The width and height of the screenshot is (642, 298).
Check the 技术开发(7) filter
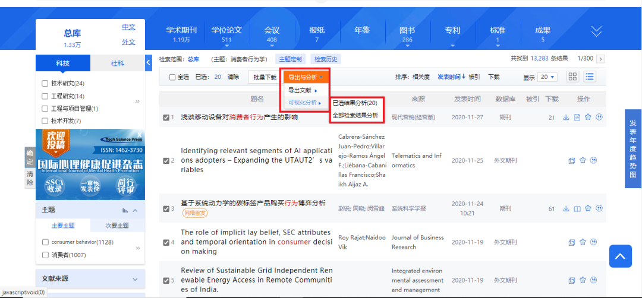point(45,121)
